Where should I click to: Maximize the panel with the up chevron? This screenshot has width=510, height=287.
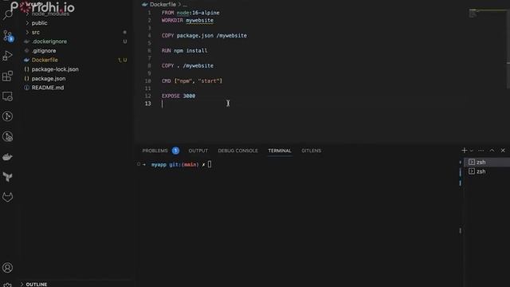tap(492, 151)
